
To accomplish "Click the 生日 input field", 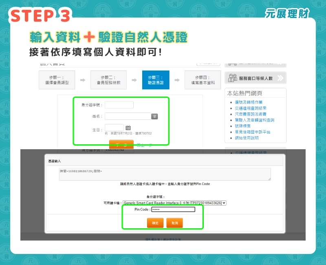I will pyautogui.click(x=114, y=127).
